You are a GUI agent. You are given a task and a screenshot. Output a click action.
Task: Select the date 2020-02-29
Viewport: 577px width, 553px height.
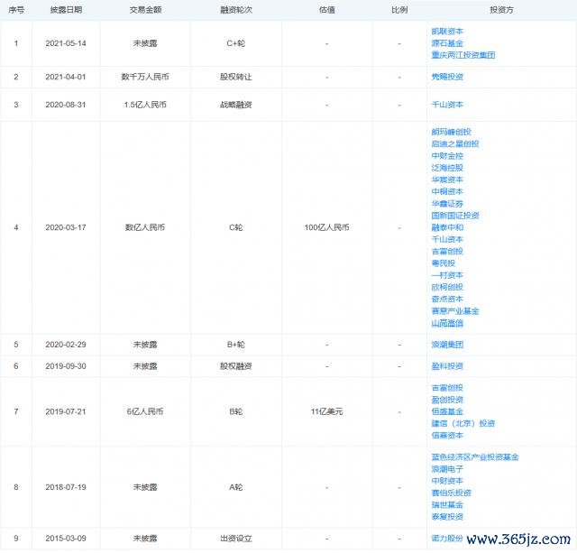click(x=66, y=345)
